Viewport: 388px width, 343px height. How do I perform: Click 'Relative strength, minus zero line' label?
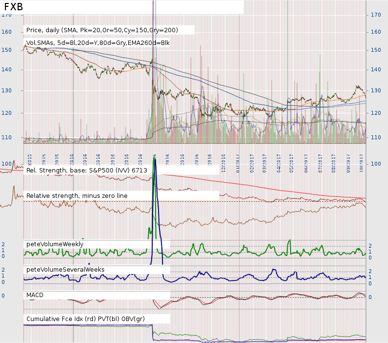77,196
